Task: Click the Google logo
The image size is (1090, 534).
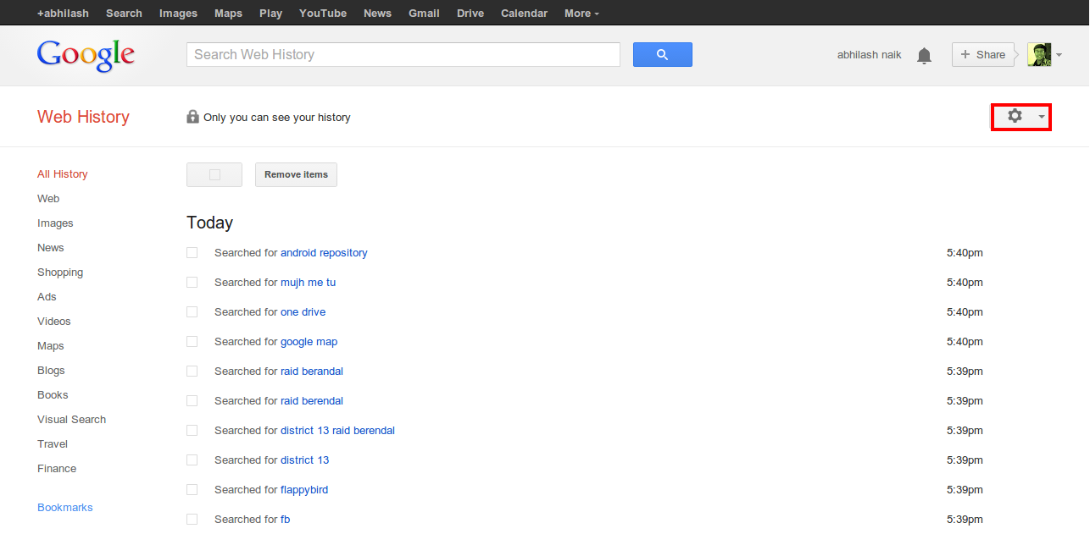Action: pyautogui.click(x=85, y=54)
